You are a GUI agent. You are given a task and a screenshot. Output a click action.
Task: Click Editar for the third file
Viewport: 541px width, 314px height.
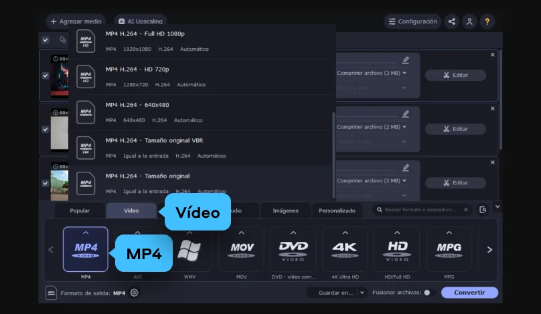pos(455,182)
